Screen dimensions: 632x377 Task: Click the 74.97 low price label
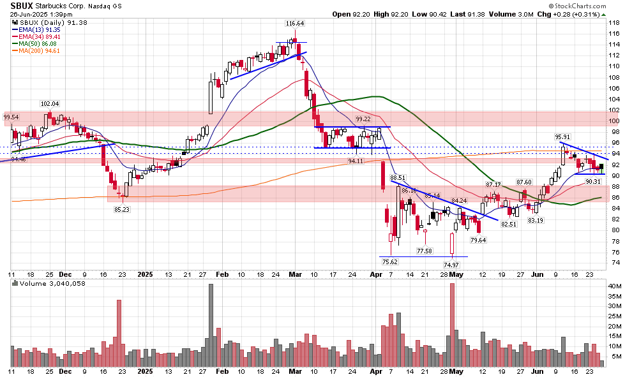tap(451, 265)
